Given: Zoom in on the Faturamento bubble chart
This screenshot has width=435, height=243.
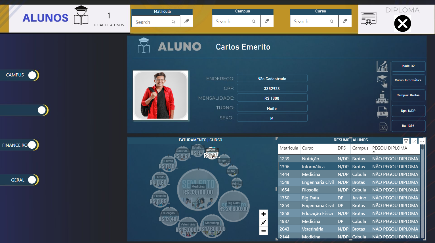Looking at the screenshot, I should point(263,214).
